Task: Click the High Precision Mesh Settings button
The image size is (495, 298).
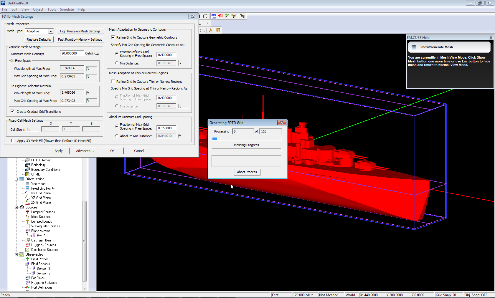Action: pyautogui.click(x=80, y=31)
